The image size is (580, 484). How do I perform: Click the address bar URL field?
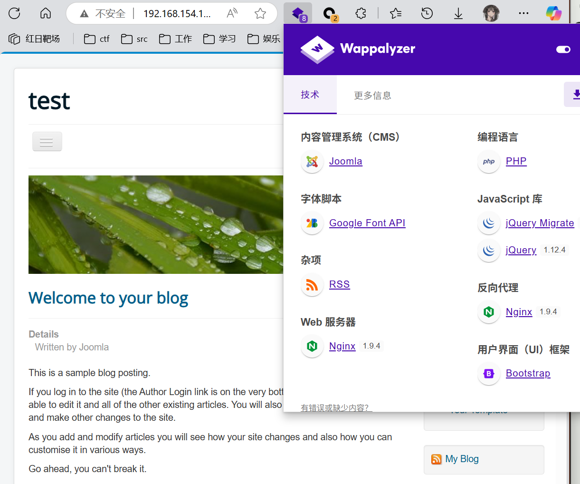click(x=177, y=14)
